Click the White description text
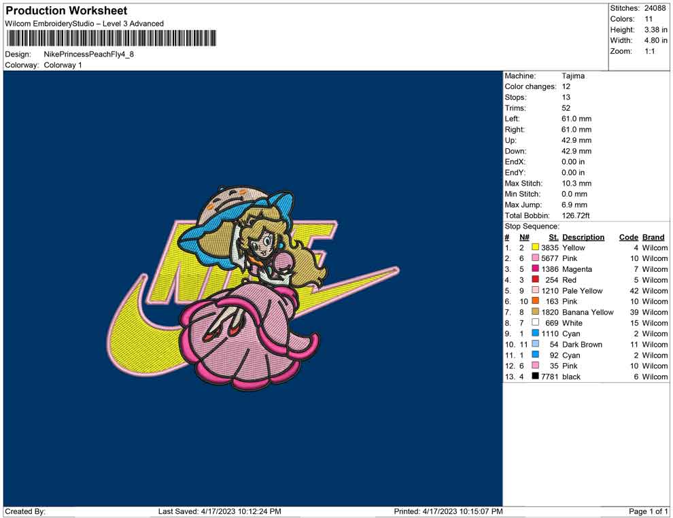 (572, 323)
